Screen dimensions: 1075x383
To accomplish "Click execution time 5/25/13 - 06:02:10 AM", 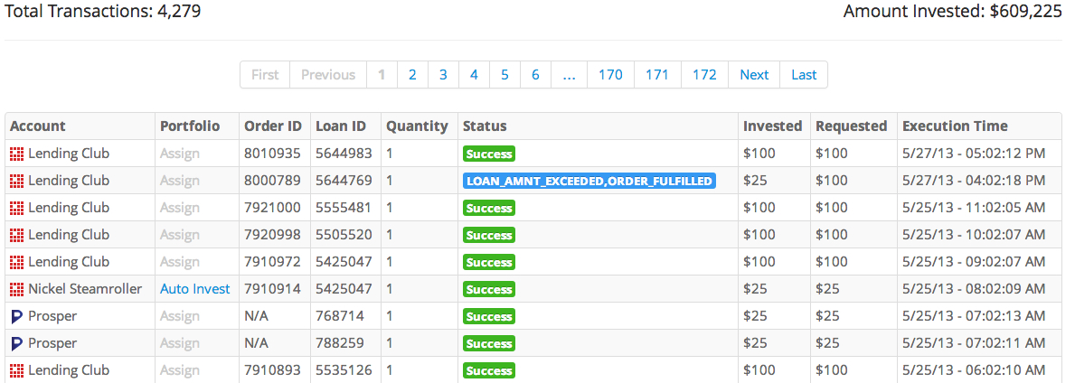I will click(974, 370).
